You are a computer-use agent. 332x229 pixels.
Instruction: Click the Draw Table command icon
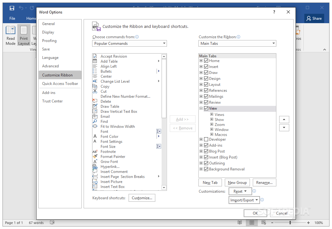pyautogui.click(x=95, y=106)
